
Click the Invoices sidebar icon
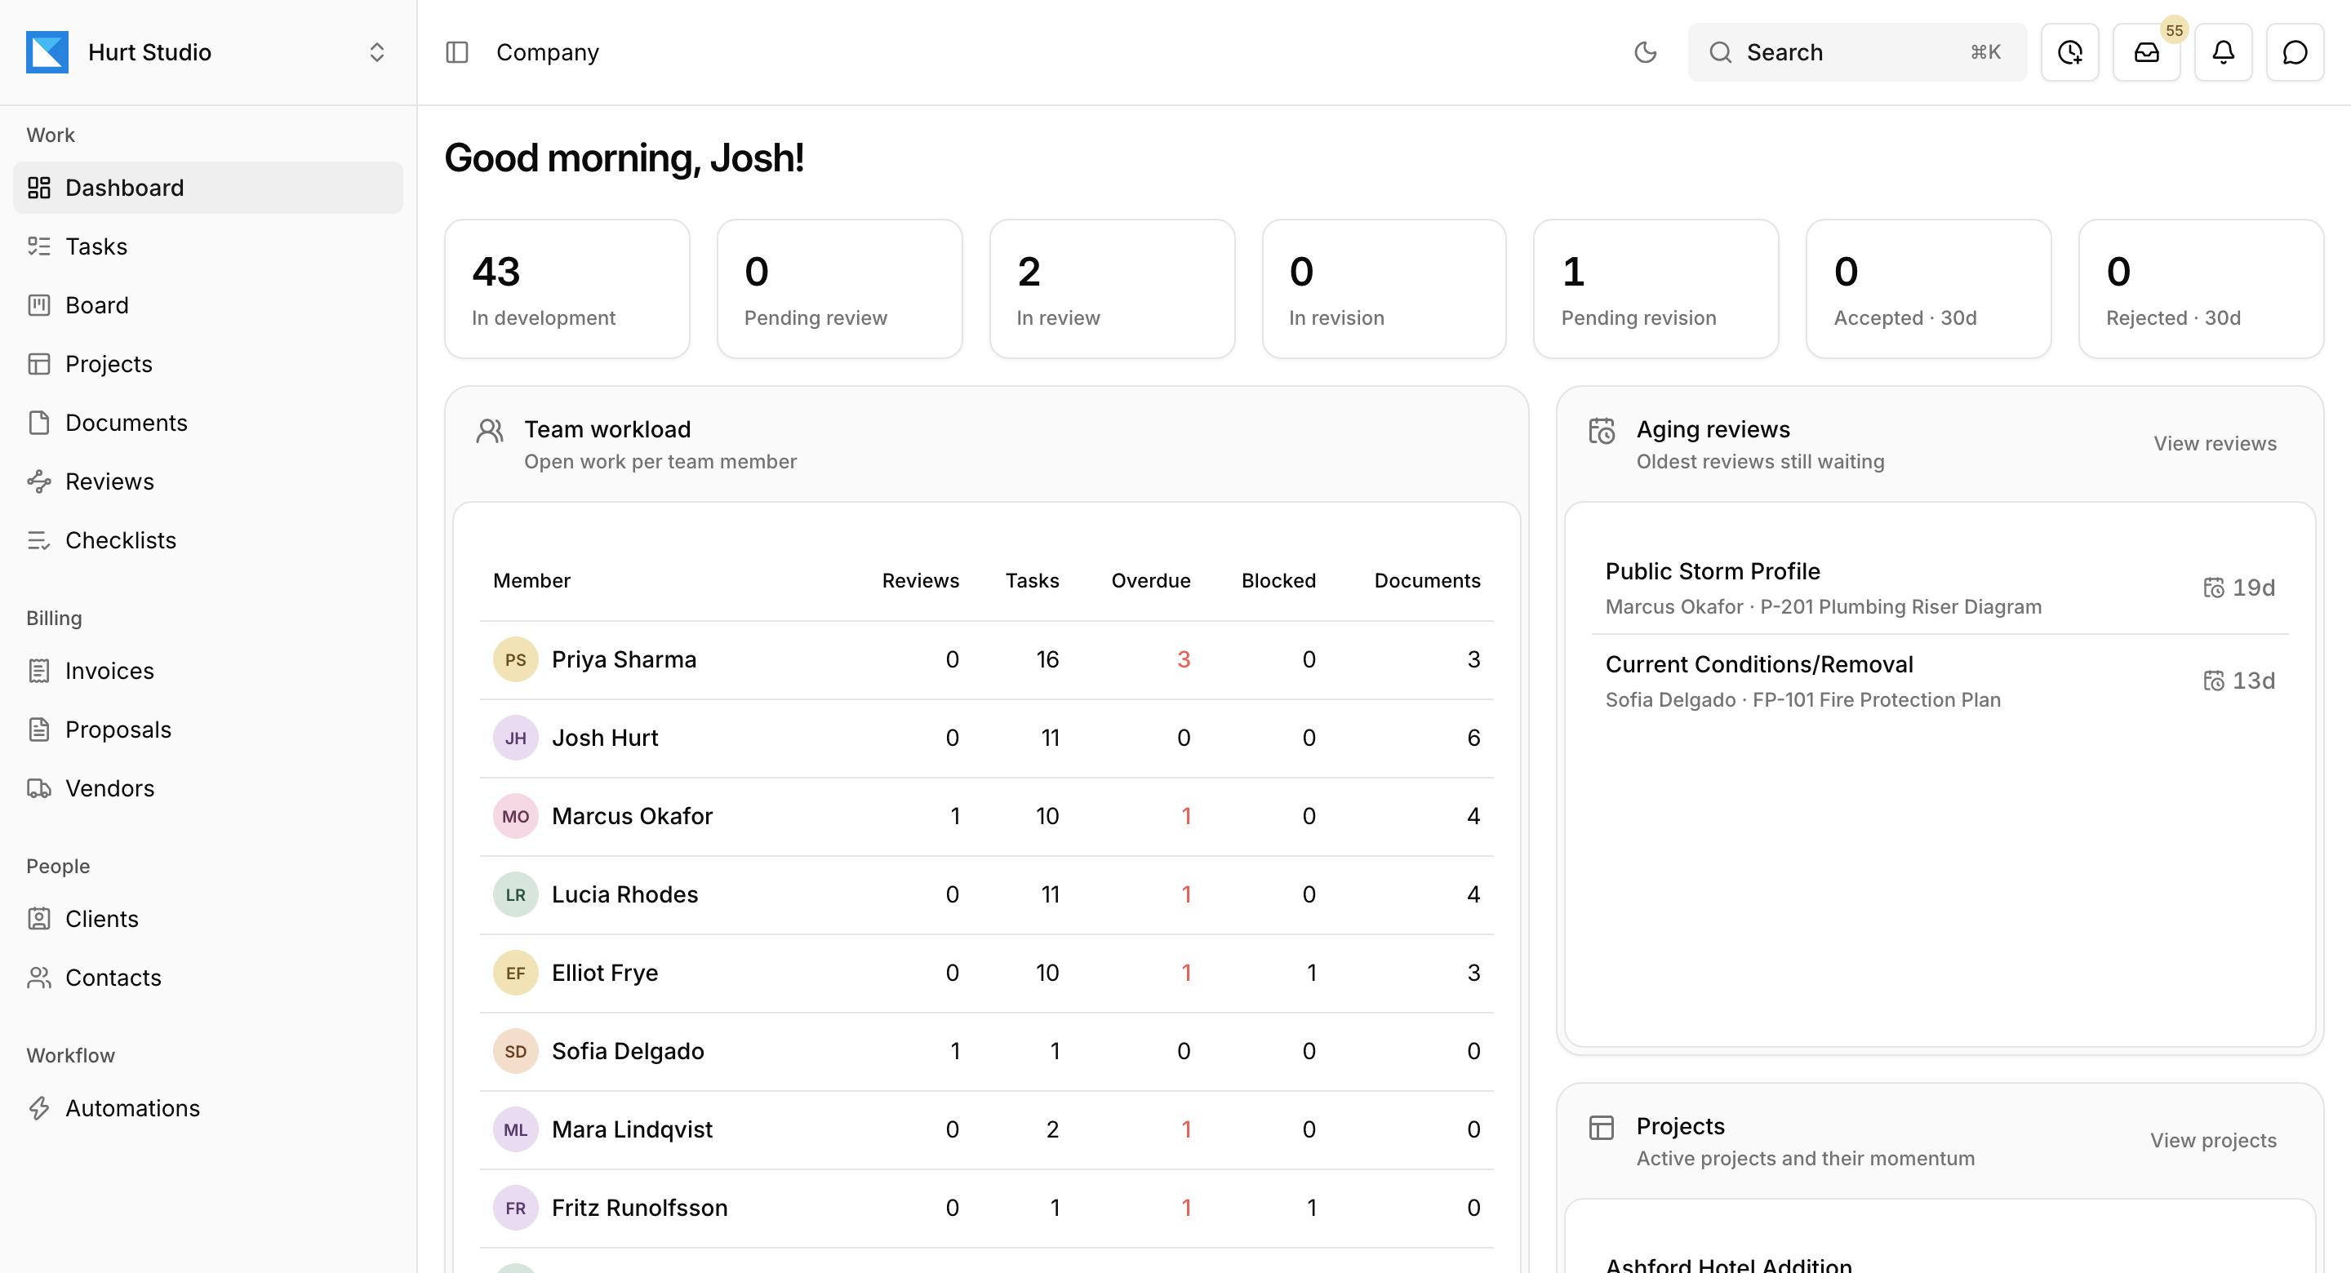pos(39,671)
